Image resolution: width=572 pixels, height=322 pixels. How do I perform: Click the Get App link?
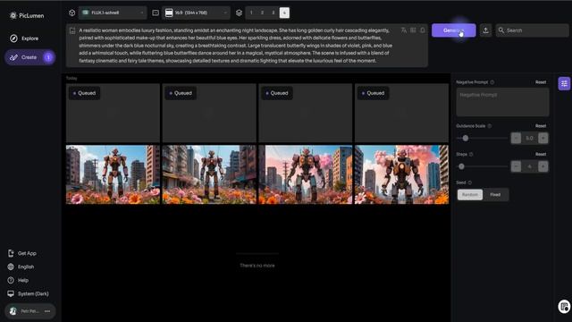(21, 253)
